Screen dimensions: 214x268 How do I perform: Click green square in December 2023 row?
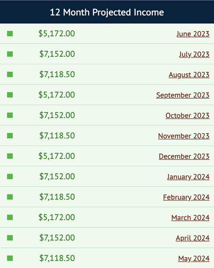[x=10, y=156]
